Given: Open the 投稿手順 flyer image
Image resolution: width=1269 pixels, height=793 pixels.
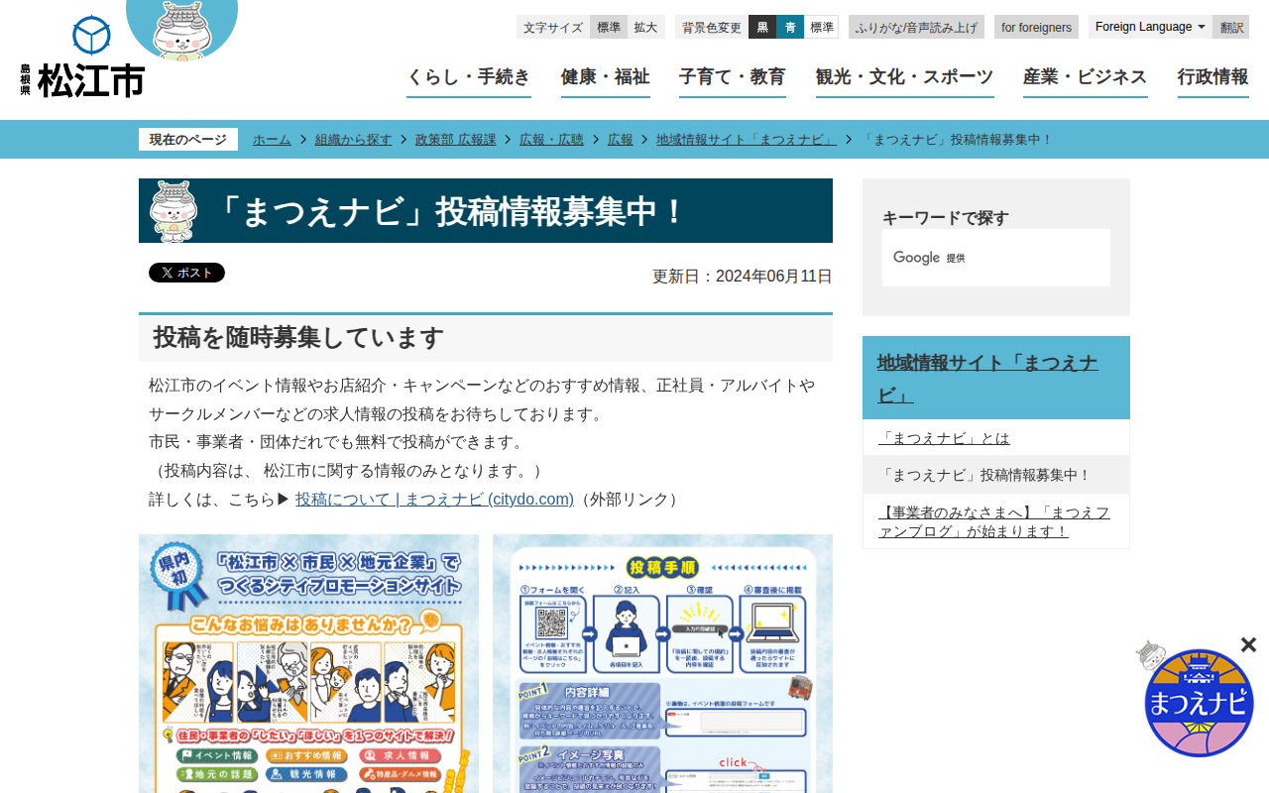Looking at the screenshot, I should point(662,664).
